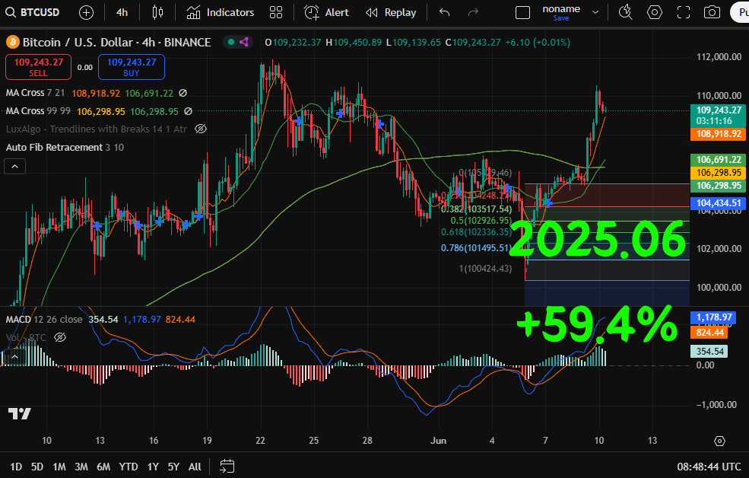This screenshot has width=749, height=478.
Task: Open the Go to date calendar icon
Action: pos(227,466)
